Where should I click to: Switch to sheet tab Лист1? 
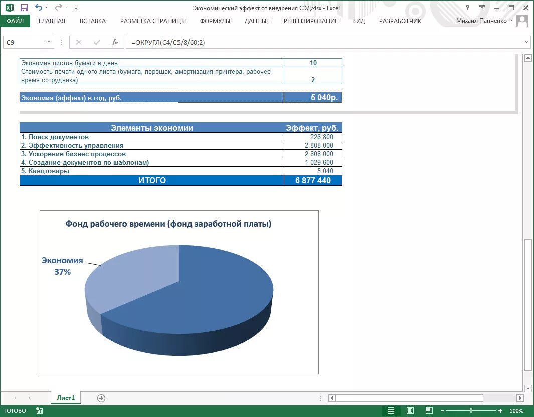point(65,398)
